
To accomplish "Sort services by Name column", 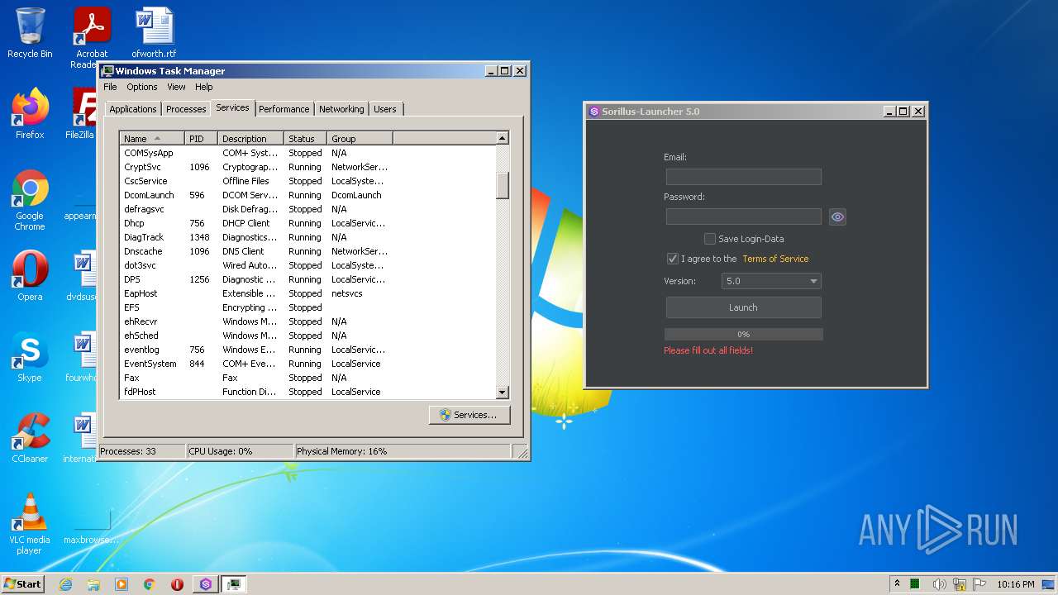I will pyautogui.click(x=152, y=139).
